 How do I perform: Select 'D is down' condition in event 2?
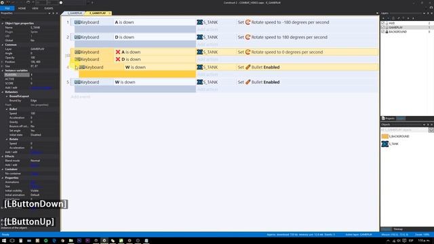pyautogui.click(x=125, y=37)
